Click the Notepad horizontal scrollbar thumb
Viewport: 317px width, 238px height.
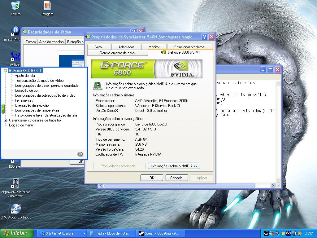(180, 185)
